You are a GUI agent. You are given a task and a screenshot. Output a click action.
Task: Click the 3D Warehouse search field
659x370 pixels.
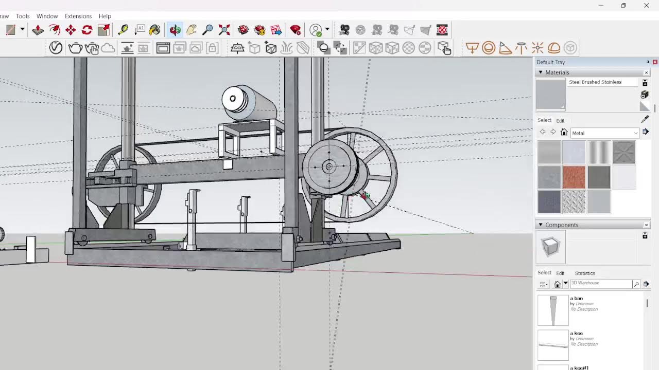[x=601, y=284]
